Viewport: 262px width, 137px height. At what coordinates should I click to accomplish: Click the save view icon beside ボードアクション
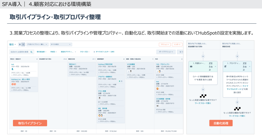coord(181,52)
